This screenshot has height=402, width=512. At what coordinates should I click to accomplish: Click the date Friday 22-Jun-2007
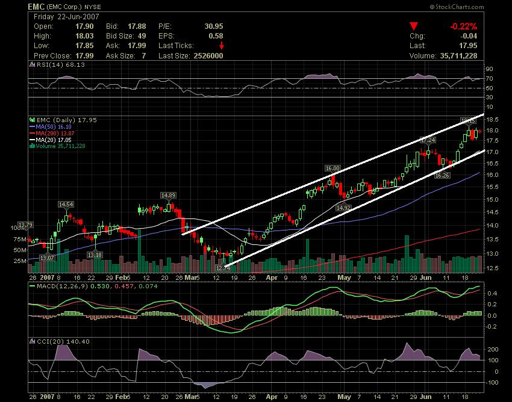click(x=66, y=17)
